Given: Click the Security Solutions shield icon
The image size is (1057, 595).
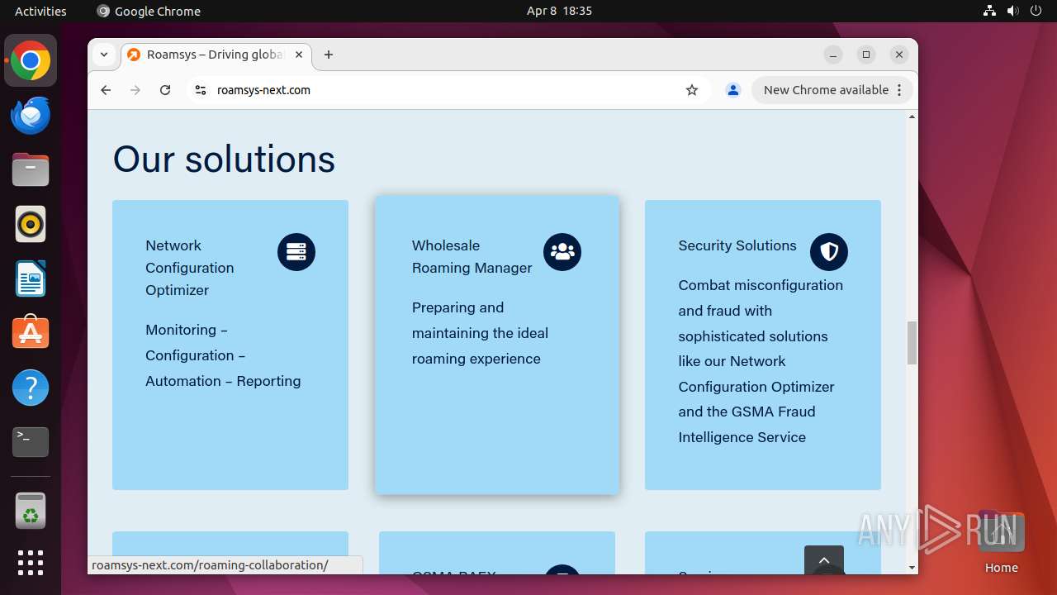Looking at the screenshot, I should coord(829,252).
